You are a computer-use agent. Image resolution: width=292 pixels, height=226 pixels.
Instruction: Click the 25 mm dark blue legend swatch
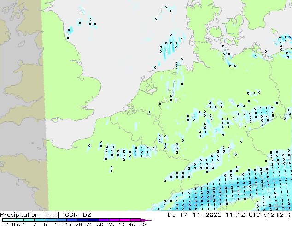pos(93,220)
